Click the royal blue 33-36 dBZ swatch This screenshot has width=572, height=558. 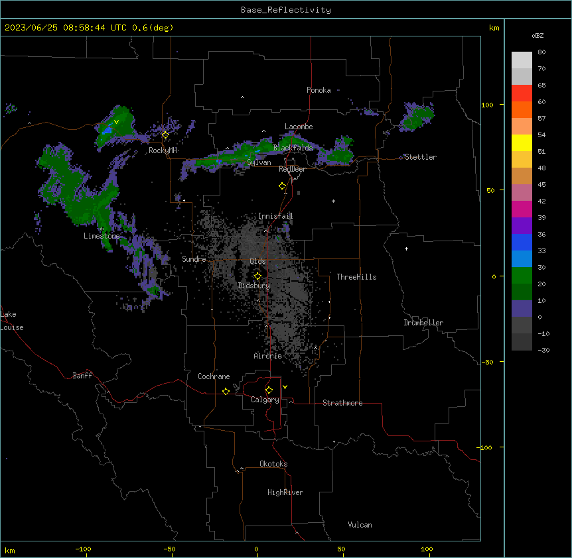click(522, 242)
